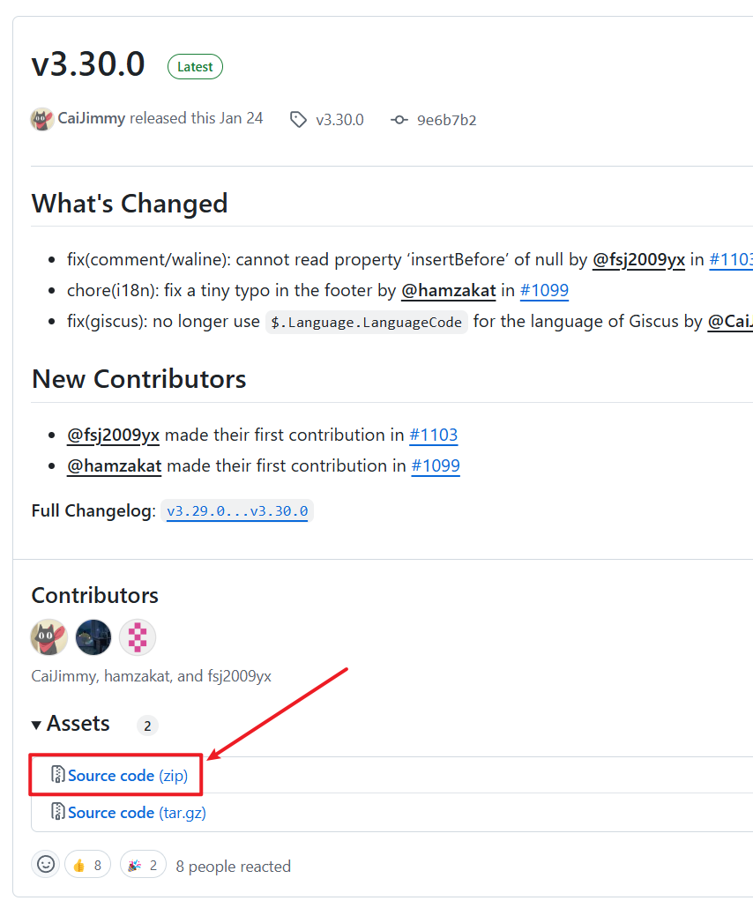Open the v3.29.0...v3.30.0 changelog comparison
This screenshot has width=753, height=908.
coord(237,511)
